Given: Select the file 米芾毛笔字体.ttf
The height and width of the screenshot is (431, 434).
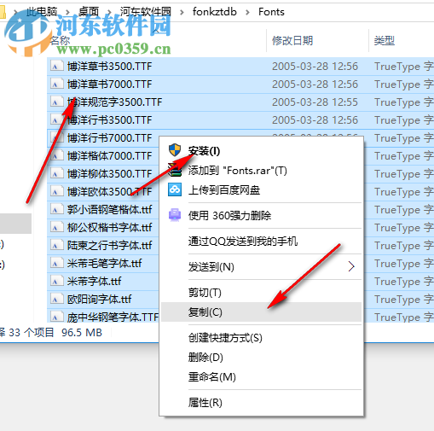Looking at the screenshot, I should [104, 263].
